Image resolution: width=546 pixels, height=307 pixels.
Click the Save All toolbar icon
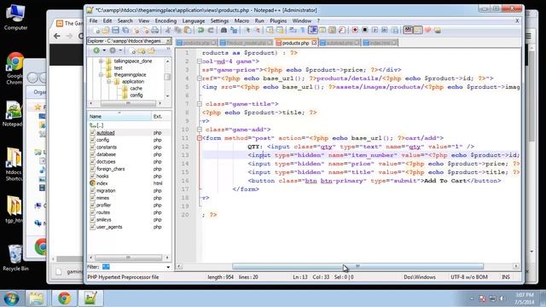[125, 31]
